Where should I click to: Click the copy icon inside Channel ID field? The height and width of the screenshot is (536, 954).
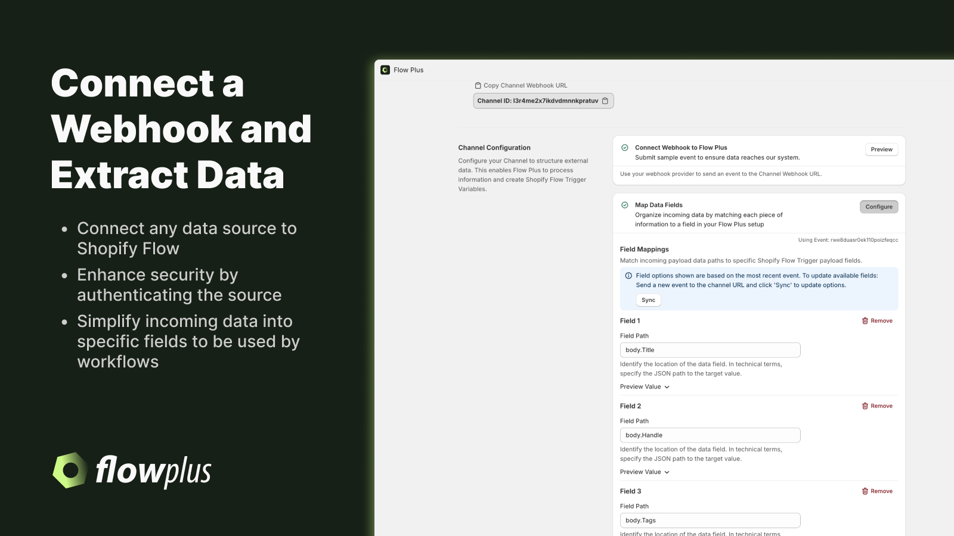(x=605, y=101)
